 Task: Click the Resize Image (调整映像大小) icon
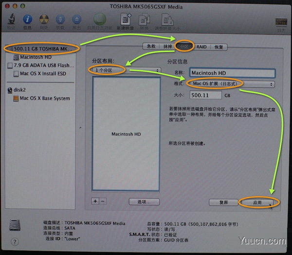pyautogui.click(x=167, y=19)
